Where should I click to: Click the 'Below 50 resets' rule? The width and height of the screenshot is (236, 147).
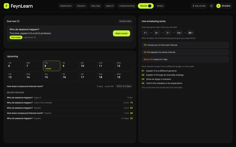(185, 60)
